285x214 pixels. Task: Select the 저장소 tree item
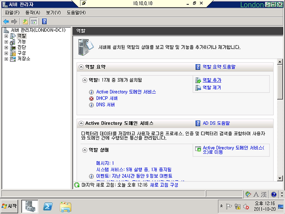(24, 59)
